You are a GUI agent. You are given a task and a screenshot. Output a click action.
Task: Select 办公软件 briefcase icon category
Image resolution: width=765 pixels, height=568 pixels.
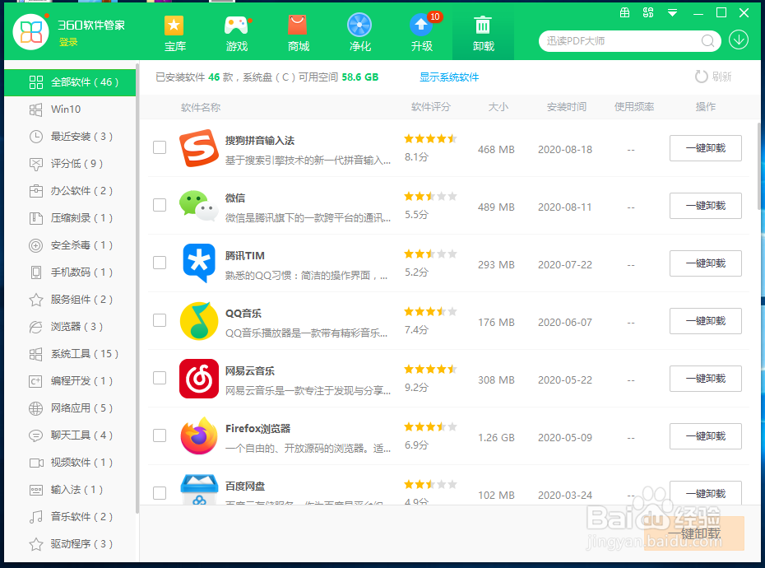[x=35, y=191]
